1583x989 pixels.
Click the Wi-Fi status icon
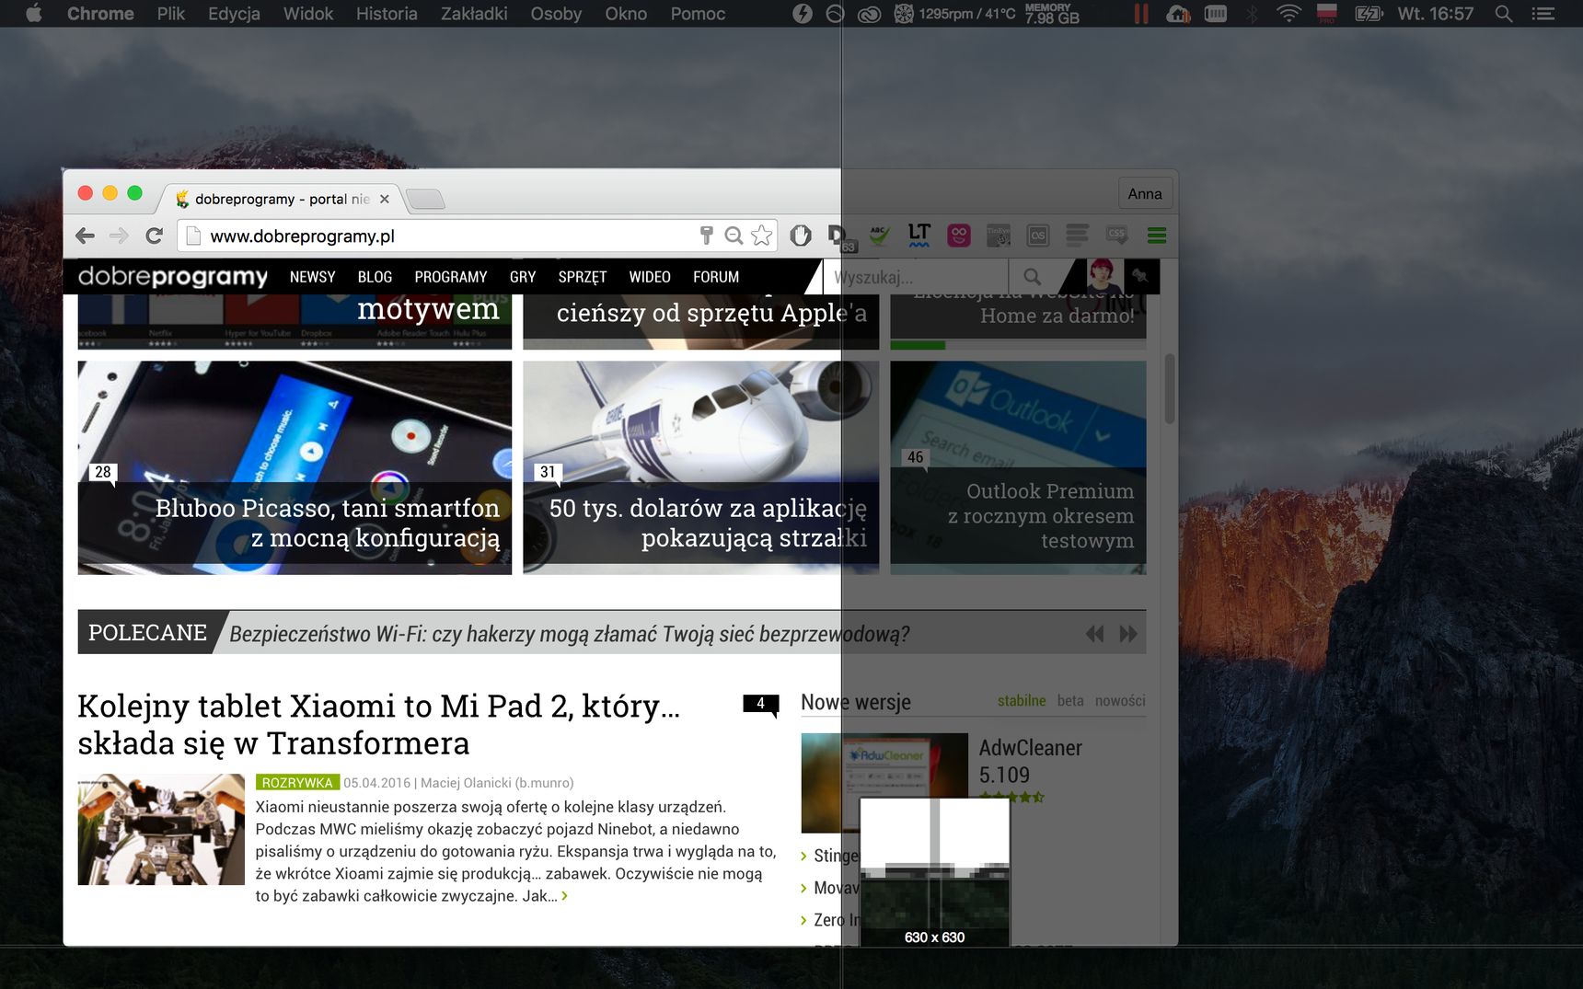click(x=1288, y=14)
